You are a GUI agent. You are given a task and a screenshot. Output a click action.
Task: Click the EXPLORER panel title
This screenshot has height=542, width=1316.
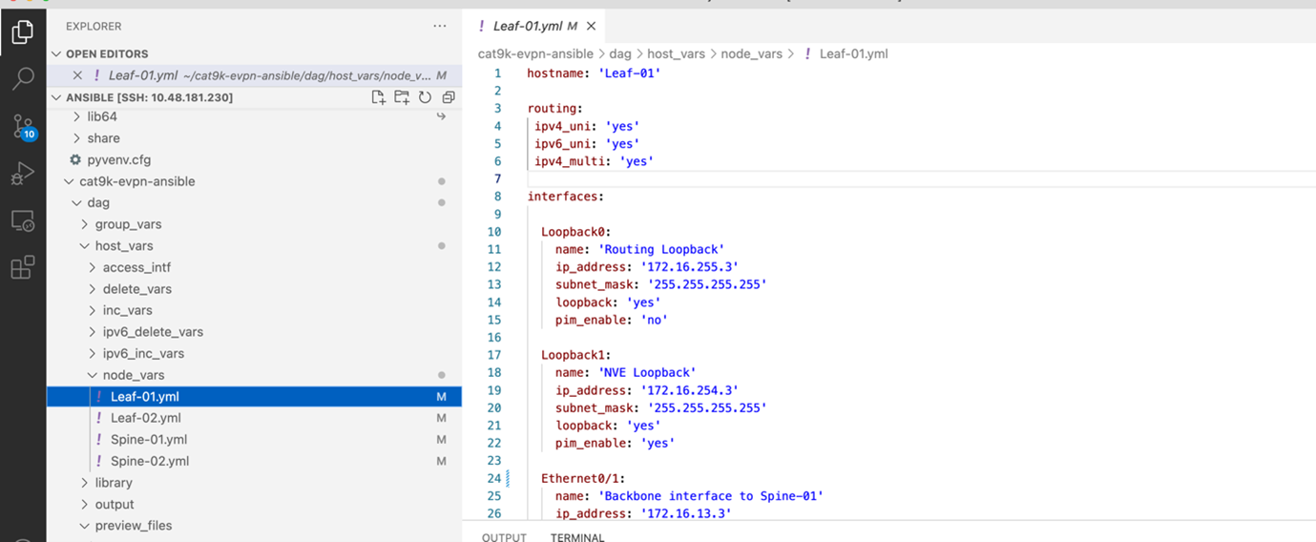[94, 27]
